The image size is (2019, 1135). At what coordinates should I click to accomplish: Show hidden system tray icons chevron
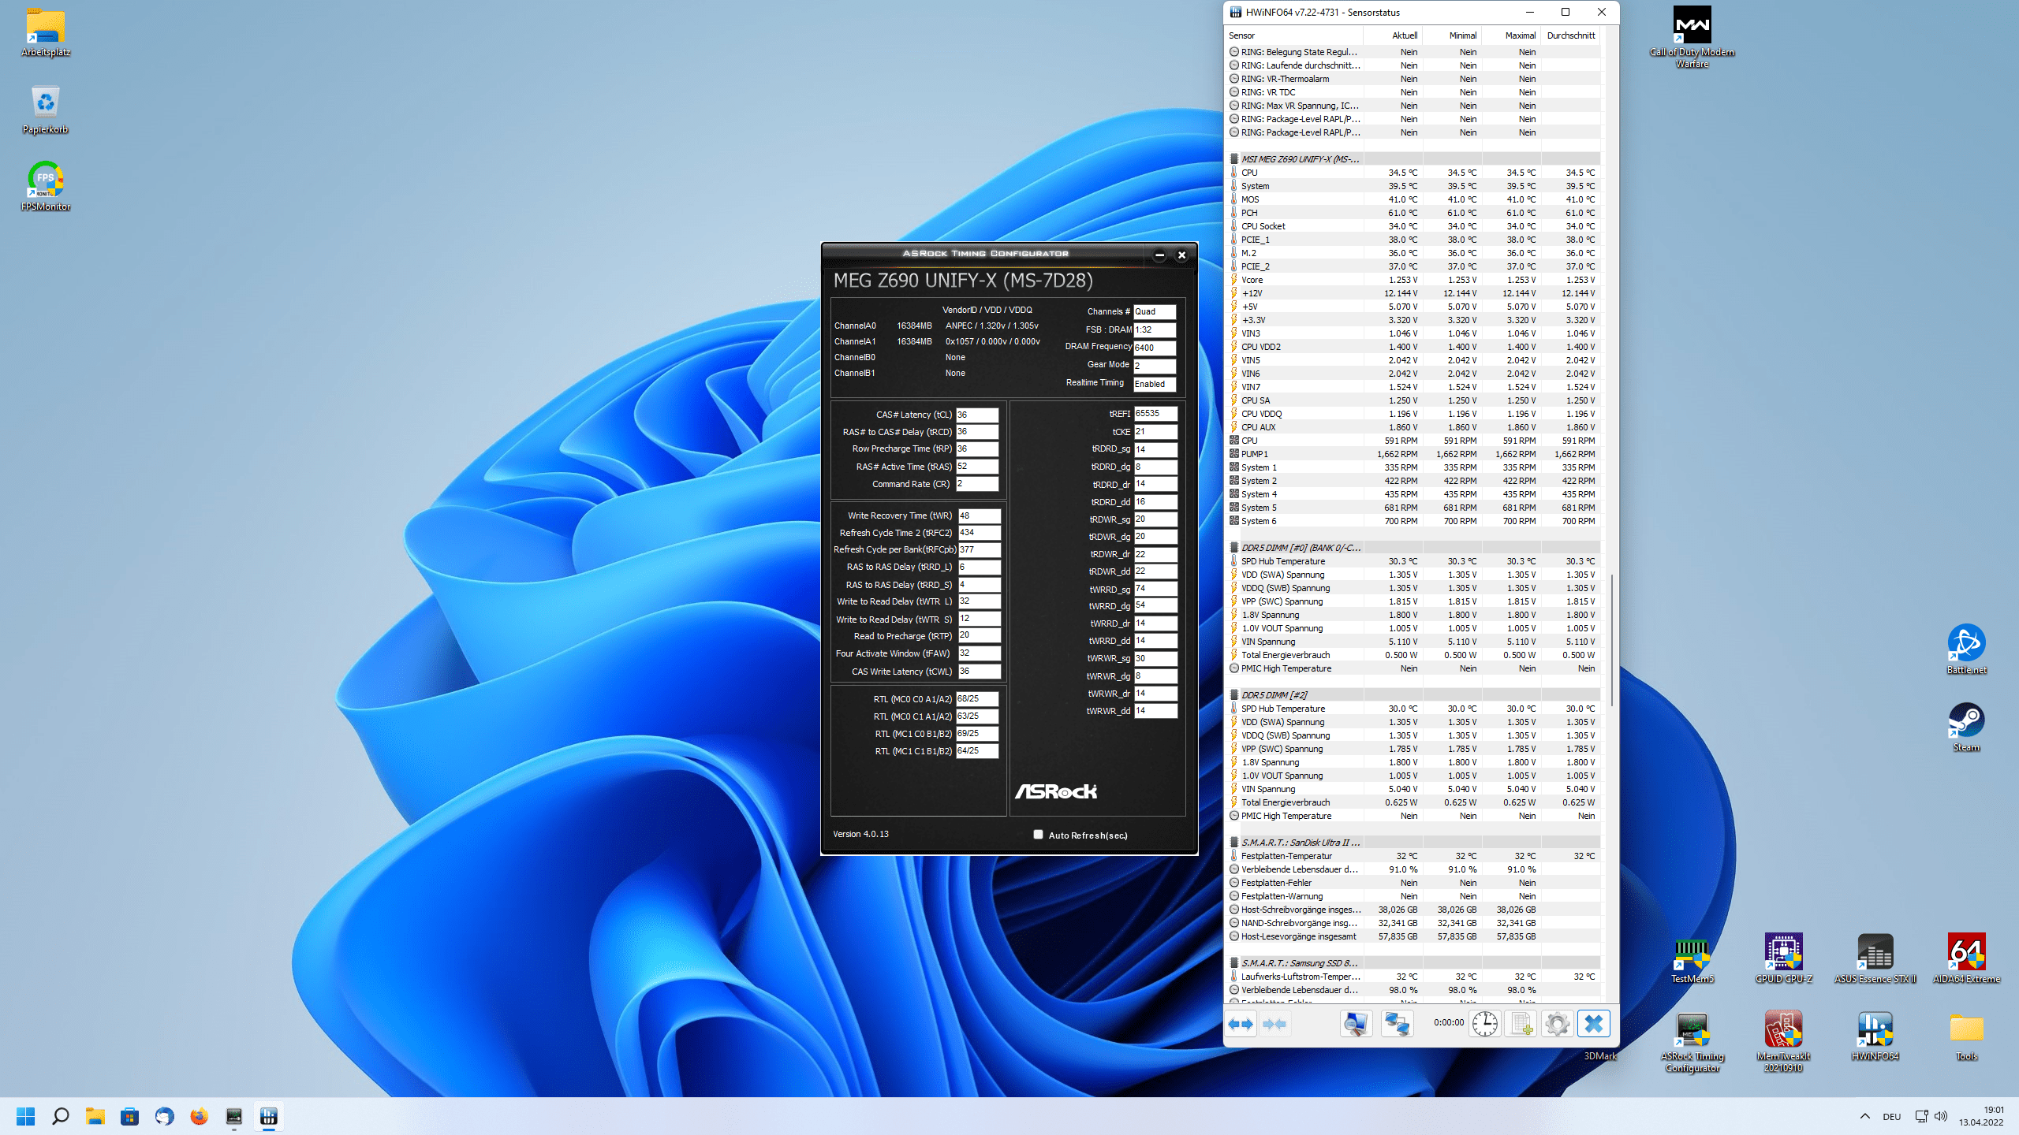click(x=1864, y=1116)
